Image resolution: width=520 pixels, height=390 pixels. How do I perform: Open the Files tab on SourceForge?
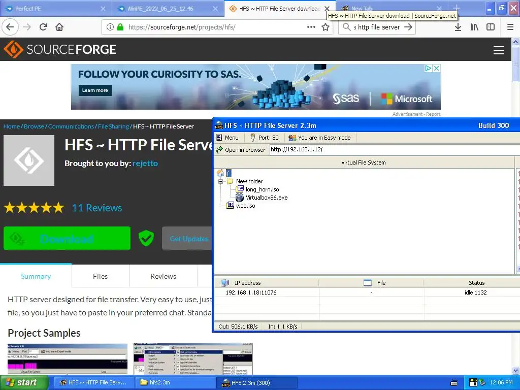(x=100, y=276)
